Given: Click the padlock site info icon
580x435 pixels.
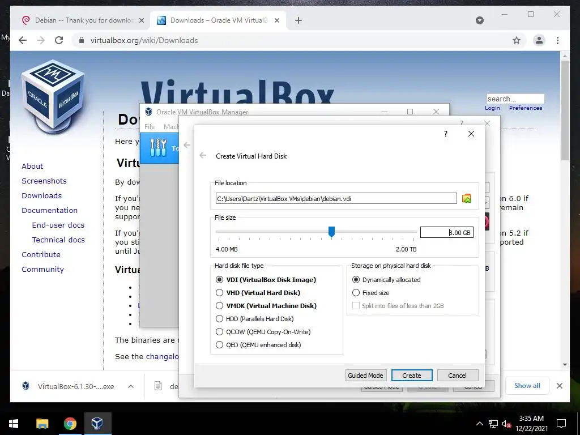Looking at the screenshot, I should pyautogui.click(x=82, y=40).
